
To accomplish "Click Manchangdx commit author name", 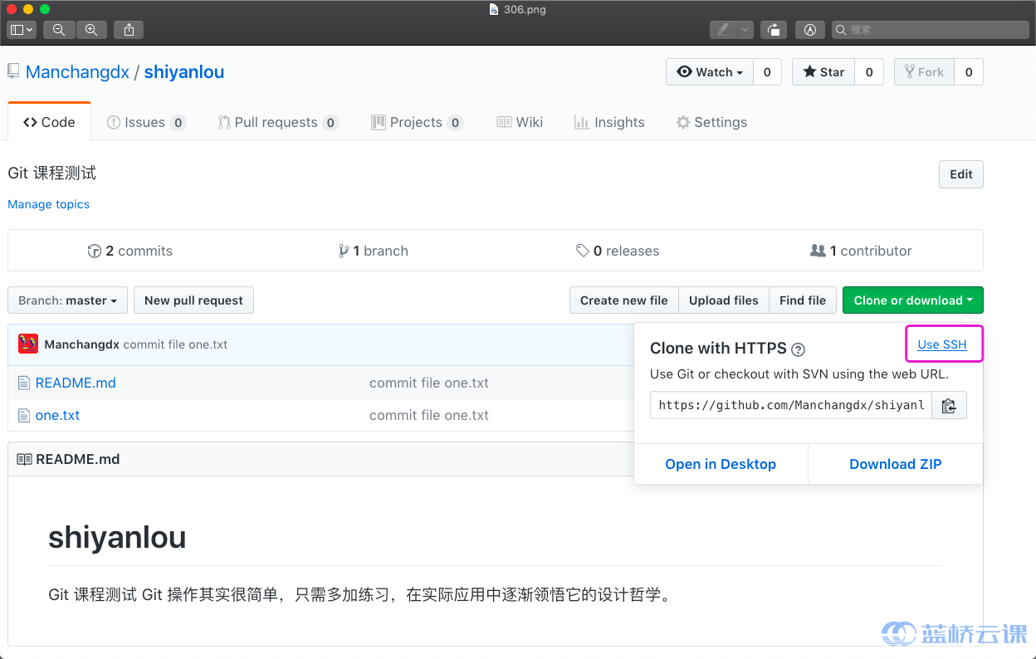I will tap(81, 344).
